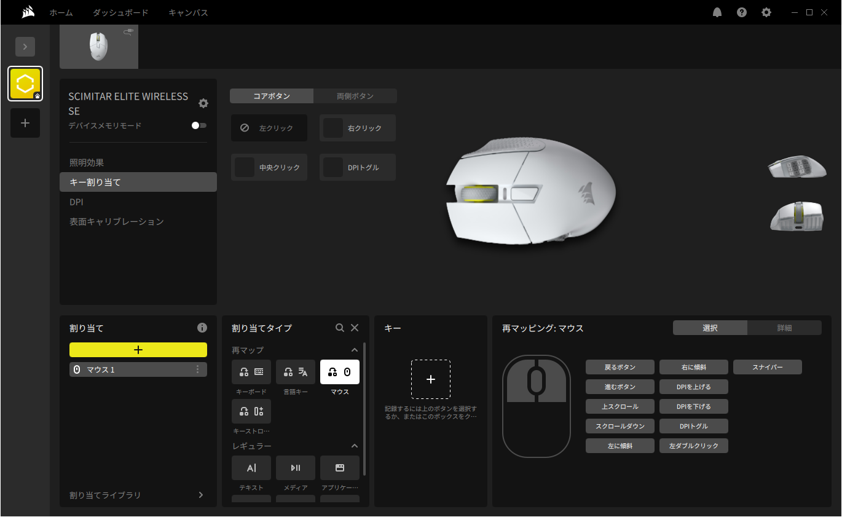Choose the 言語キー remap type icon
This screenshot has width=842, height=517.
pyautogui.click(x=296, y=372)
